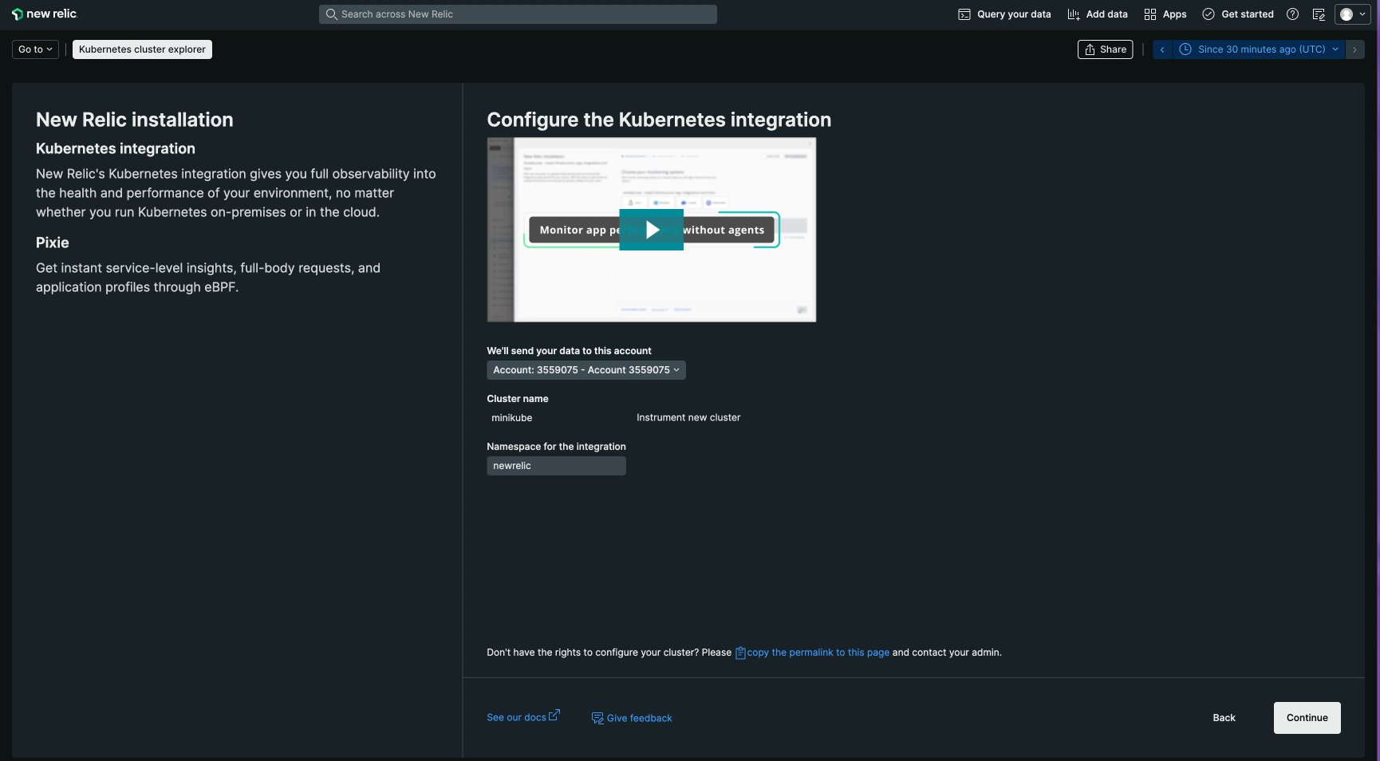The image size is (1380, 761).
Task: Play the Monitor app video
Action: (x=652, y=230)
